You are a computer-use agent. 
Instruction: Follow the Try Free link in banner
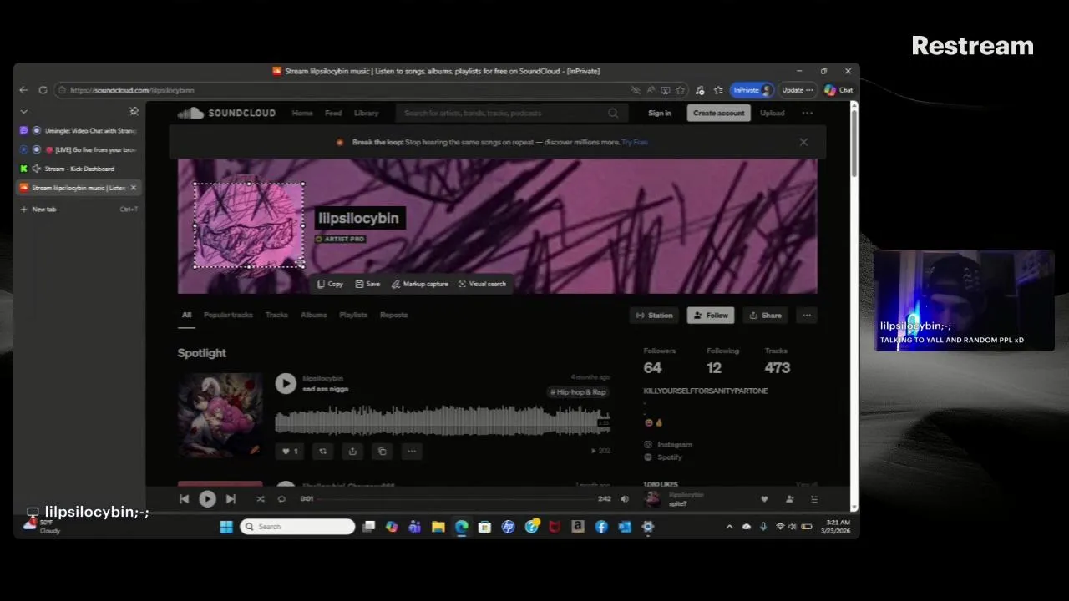[635, 142]
